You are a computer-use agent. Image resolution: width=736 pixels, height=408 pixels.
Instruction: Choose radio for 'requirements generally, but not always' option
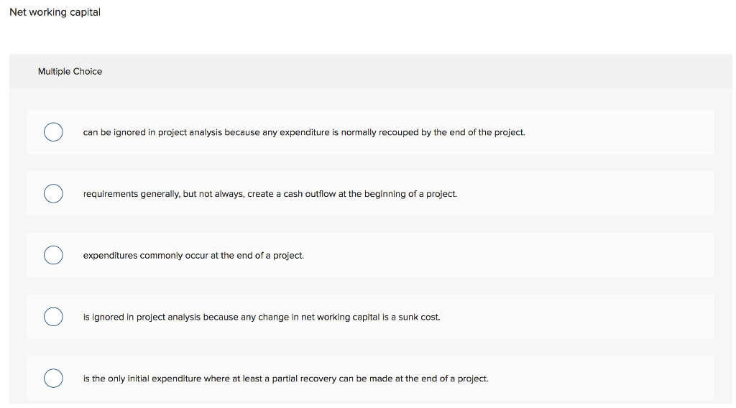53,194
